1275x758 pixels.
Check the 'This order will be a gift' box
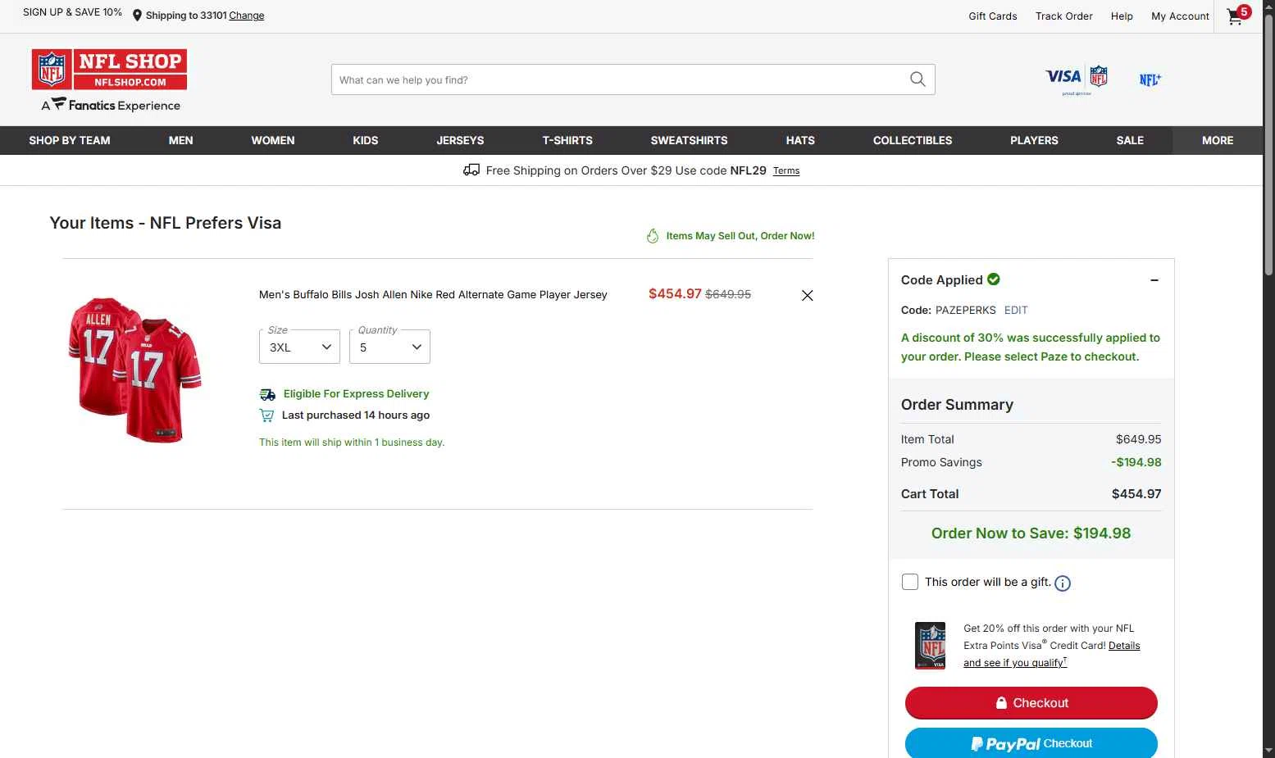point(910,582)
